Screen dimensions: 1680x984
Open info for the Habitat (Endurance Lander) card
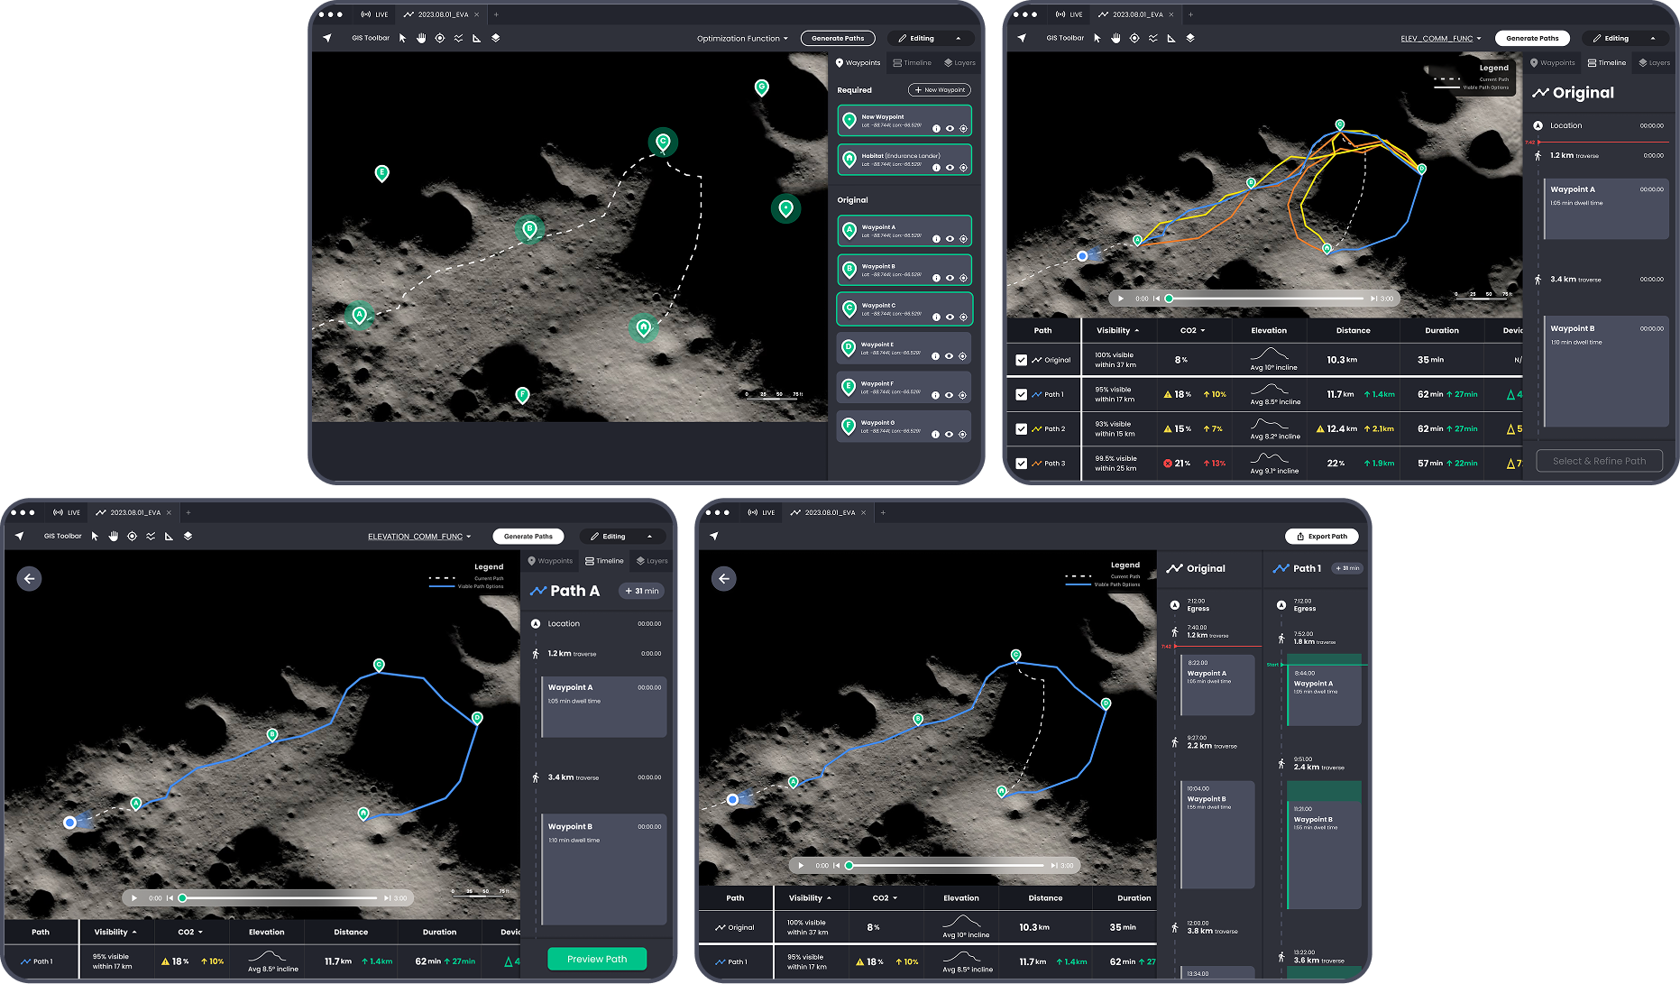936,168
